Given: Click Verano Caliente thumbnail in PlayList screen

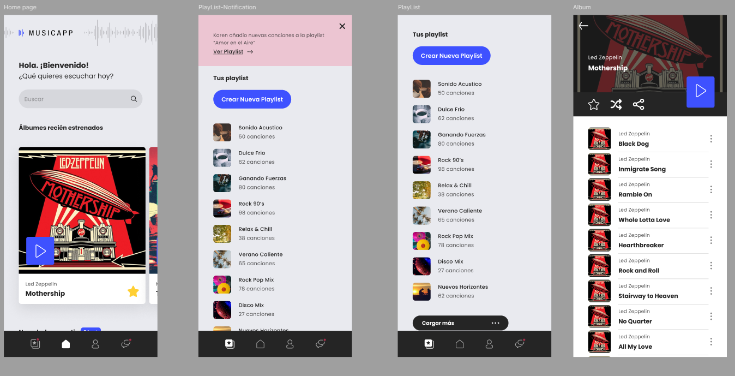Looking at the screenshot, I should tap(422, 216).
